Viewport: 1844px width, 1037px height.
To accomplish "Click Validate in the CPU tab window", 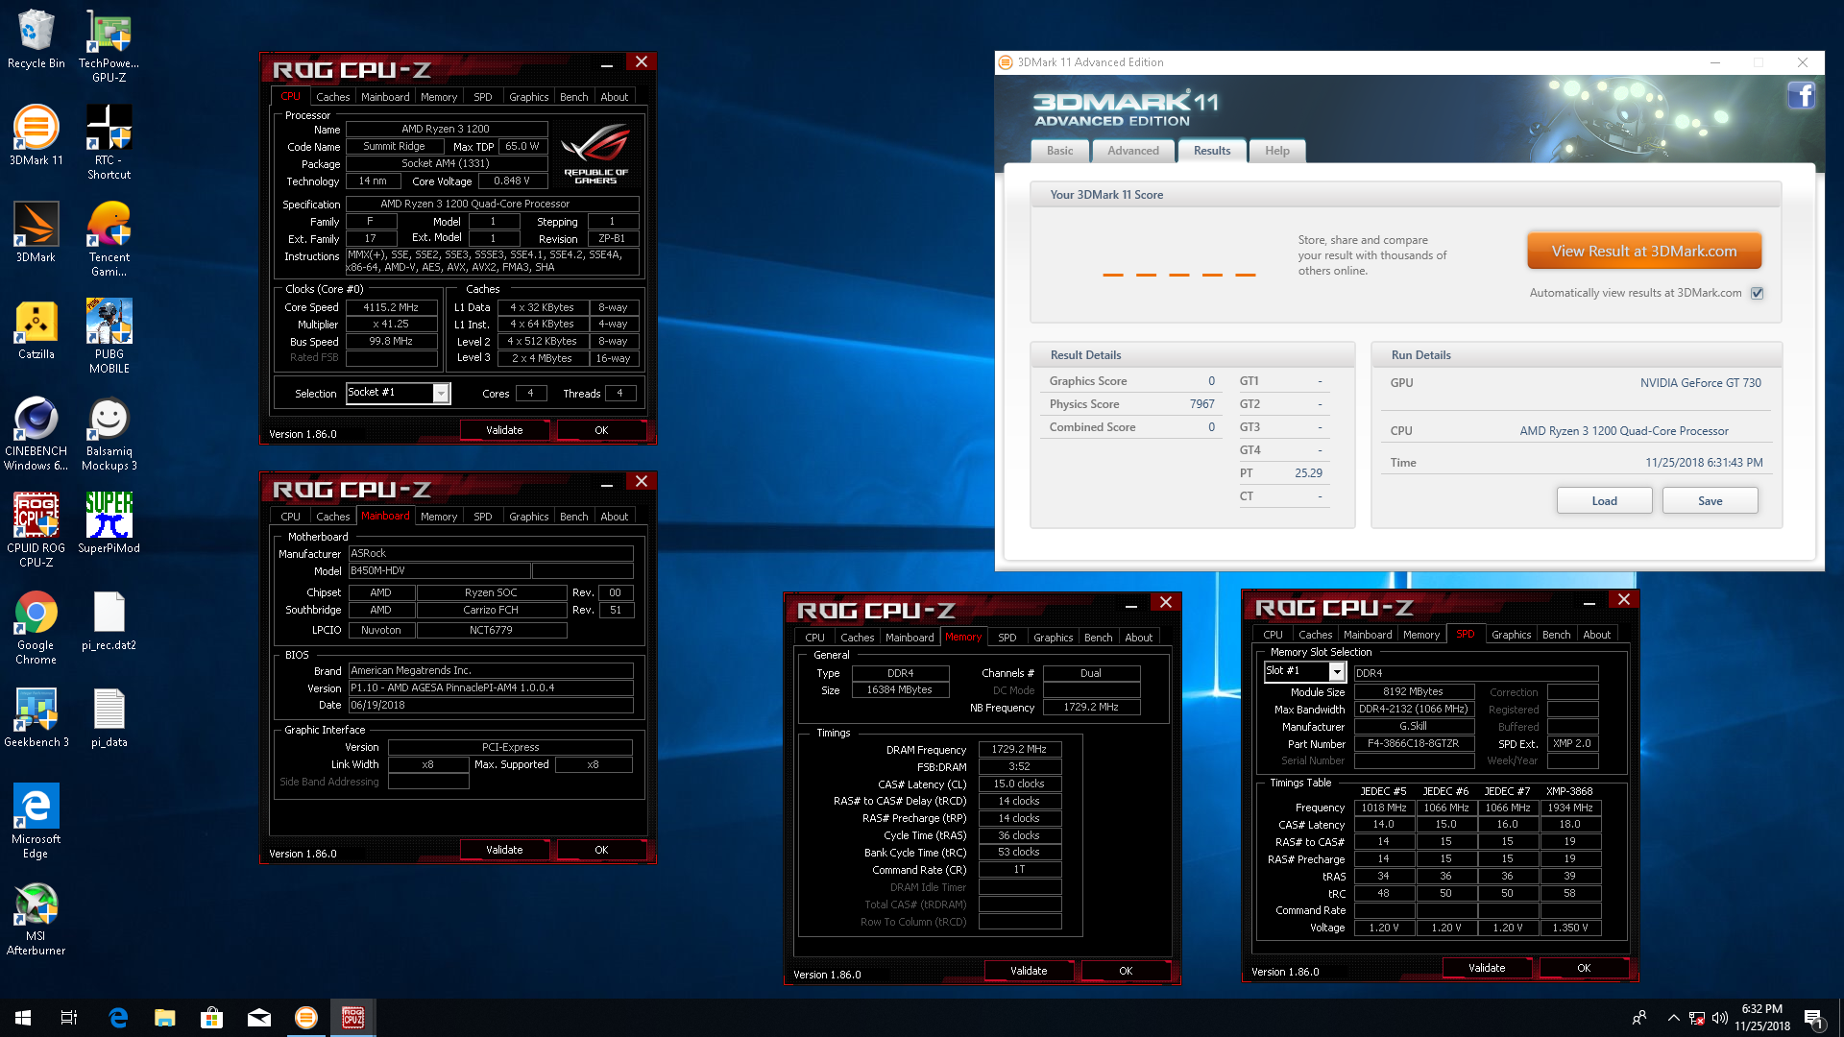I will coord(504,430).
